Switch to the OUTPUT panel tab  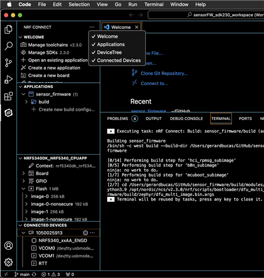tap(153, 118)
